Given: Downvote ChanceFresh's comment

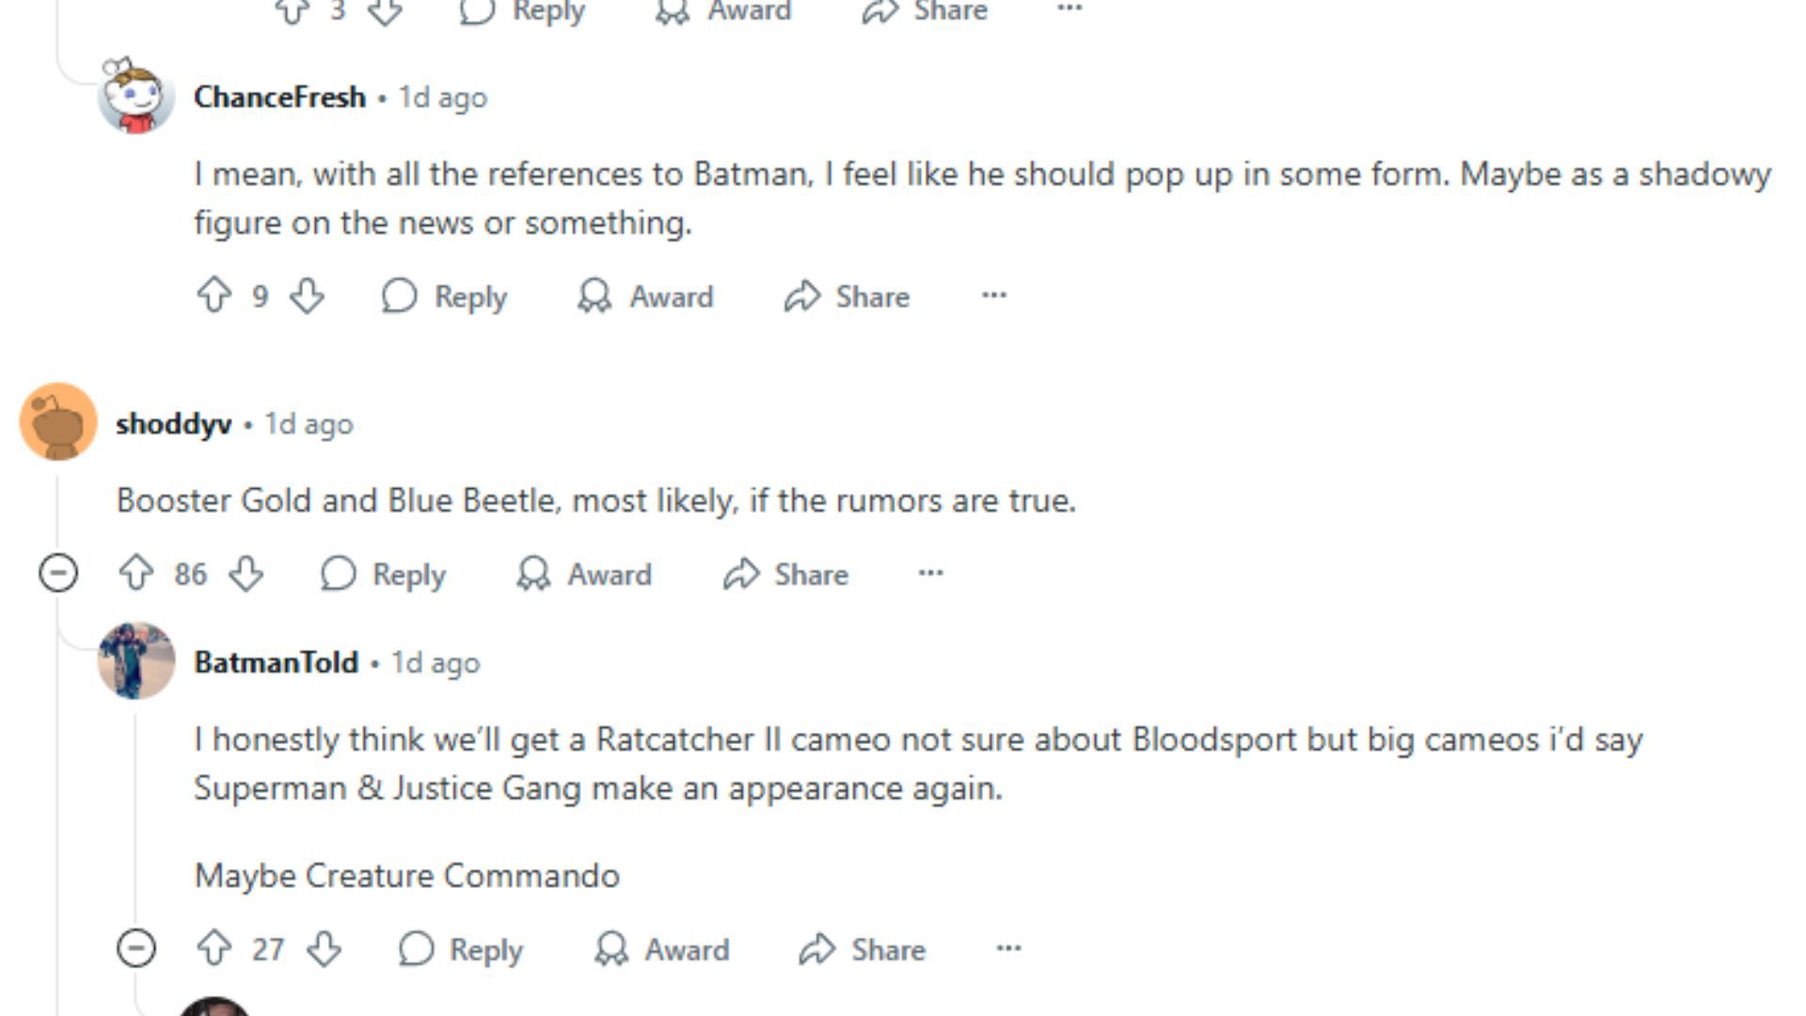Looking at the screenshot, I should coord(307,295).
